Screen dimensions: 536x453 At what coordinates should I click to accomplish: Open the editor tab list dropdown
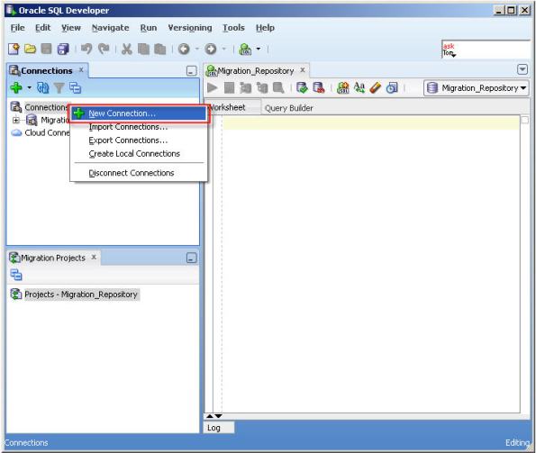(522, 69)
